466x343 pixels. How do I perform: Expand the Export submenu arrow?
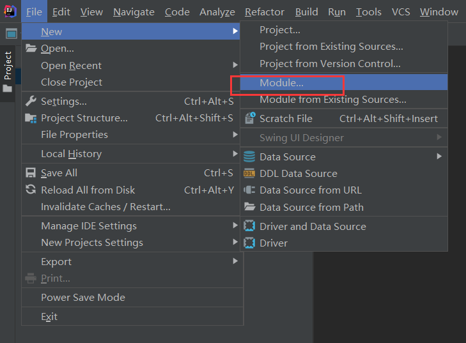point(235,262)
